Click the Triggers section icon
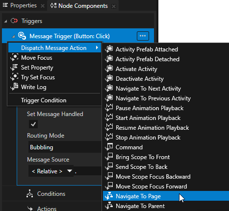The image size is (229, 211). click(x=14, y=21)
